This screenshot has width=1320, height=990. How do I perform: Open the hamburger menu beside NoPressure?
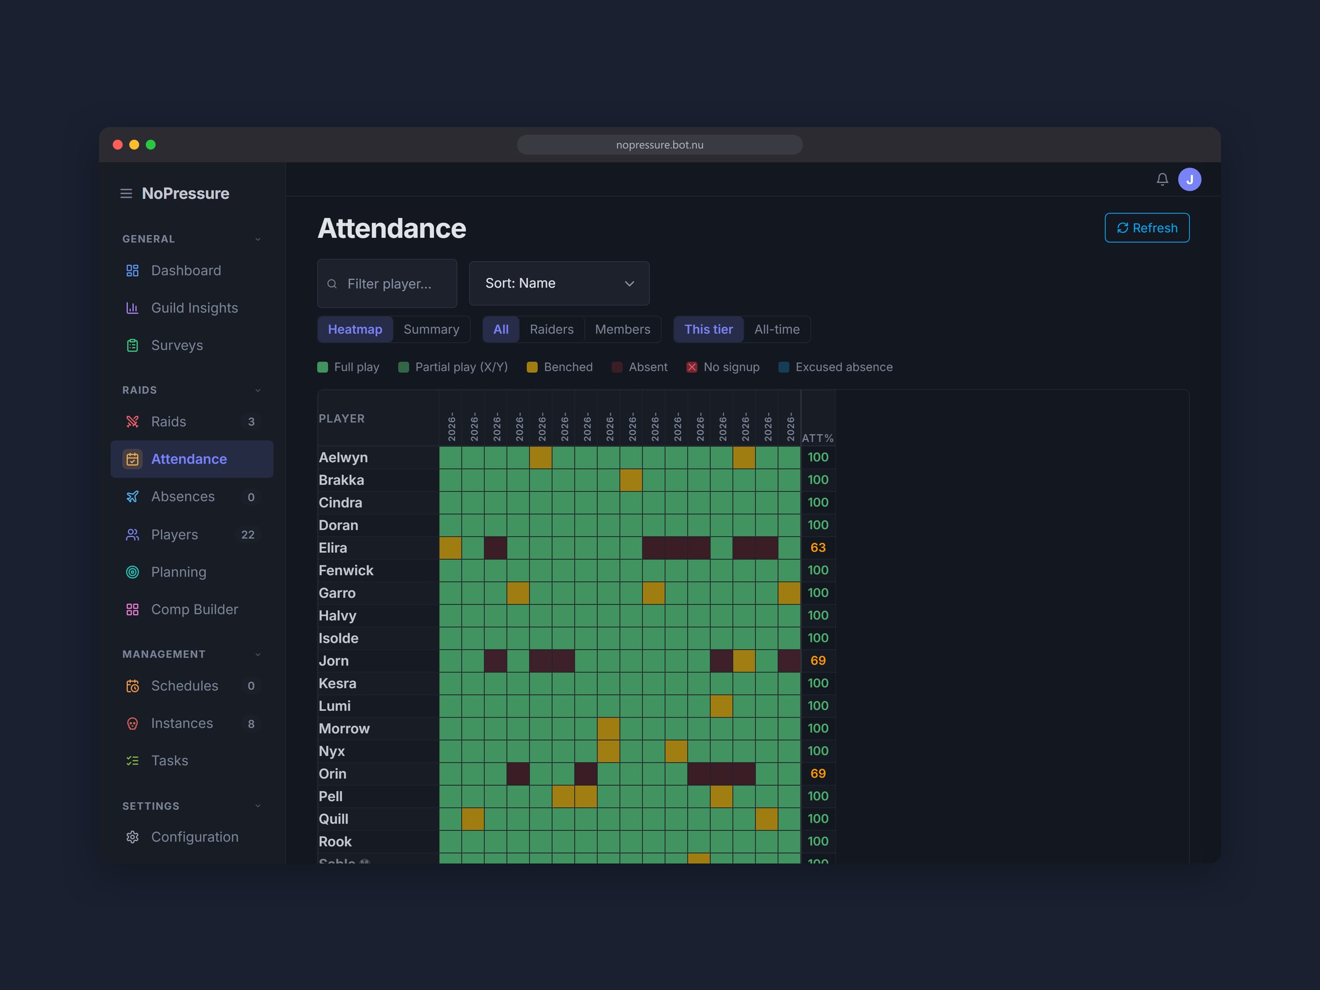click(126, 194)
